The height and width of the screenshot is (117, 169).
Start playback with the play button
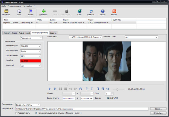click(50, 89)
